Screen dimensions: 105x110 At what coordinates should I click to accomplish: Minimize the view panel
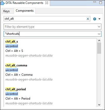tap(95, 2)
